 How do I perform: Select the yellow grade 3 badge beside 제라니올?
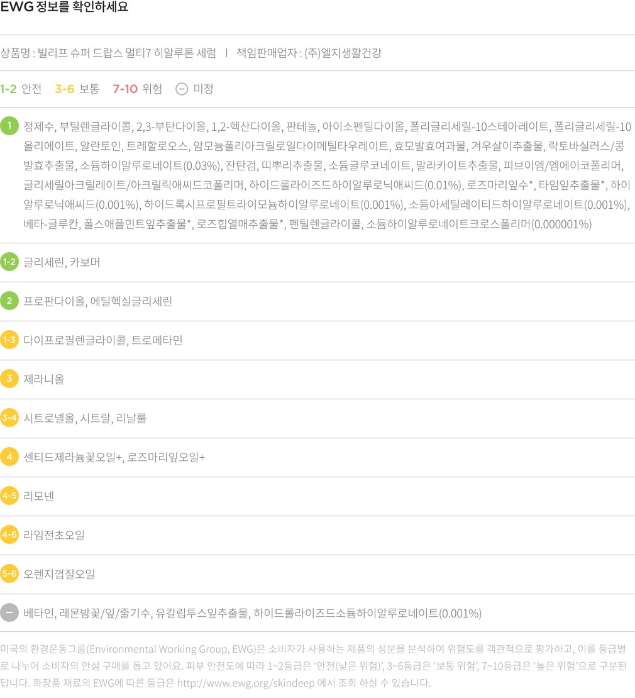9,379
